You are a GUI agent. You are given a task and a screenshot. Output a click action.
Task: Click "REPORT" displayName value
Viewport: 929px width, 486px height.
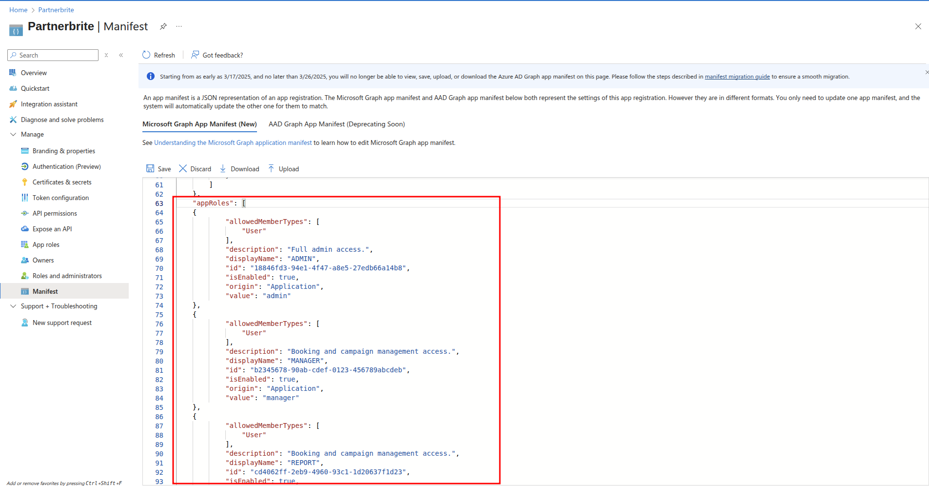point(304,463)
